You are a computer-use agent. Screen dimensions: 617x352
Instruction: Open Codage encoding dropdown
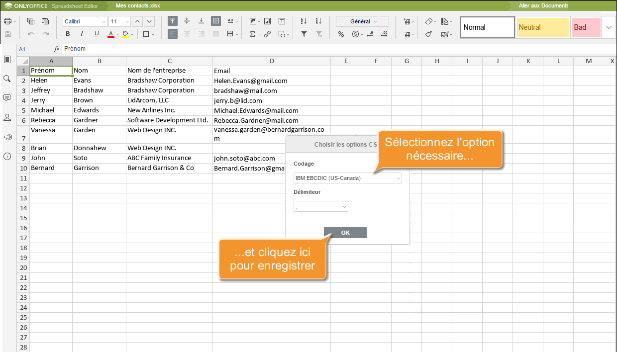[348, 178]
